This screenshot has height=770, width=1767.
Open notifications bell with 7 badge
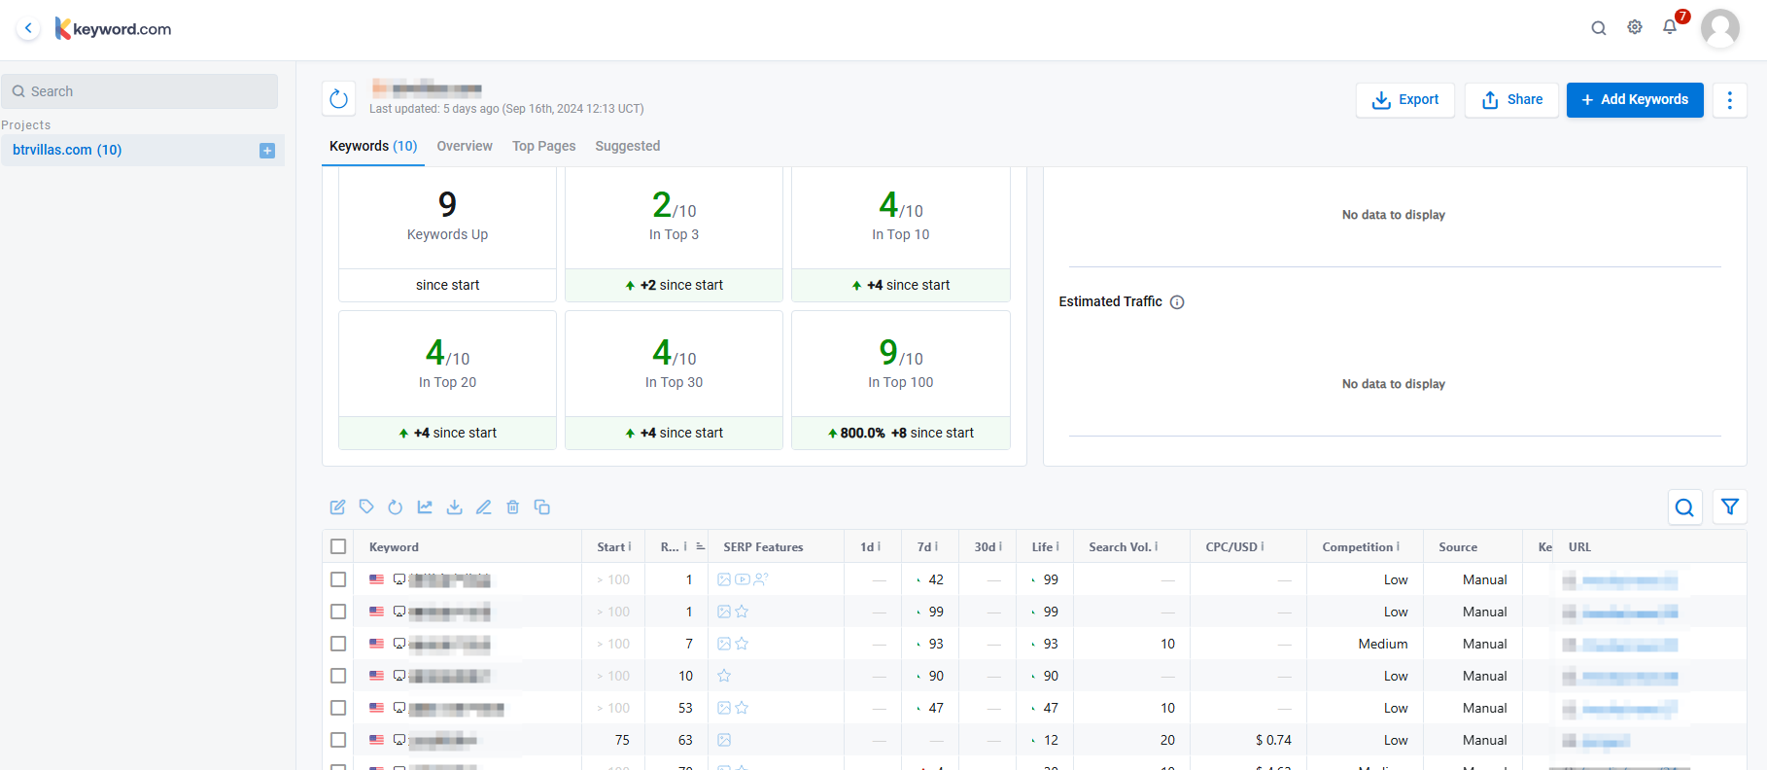coord(1670,27)
